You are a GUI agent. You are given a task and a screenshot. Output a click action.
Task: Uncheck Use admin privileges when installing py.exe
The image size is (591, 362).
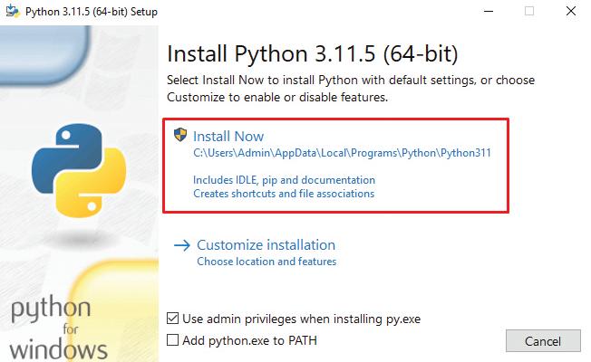click(x=172, y=319)
